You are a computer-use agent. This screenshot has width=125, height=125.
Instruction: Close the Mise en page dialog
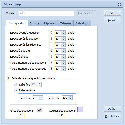pos(119,4)
